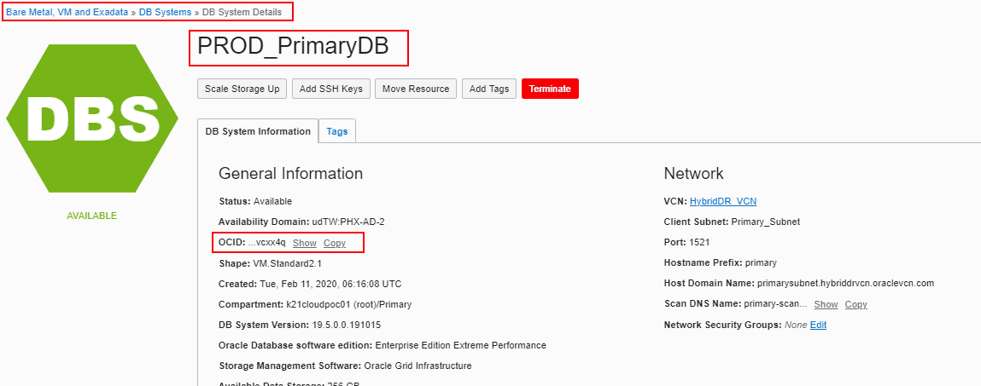The height and width of the screenshot is (386, 981).
Task: Click the DB System Details breadcrumb text
Action: [241, 13]
